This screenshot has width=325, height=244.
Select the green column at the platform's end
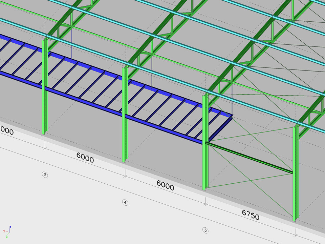click(205, 142)
